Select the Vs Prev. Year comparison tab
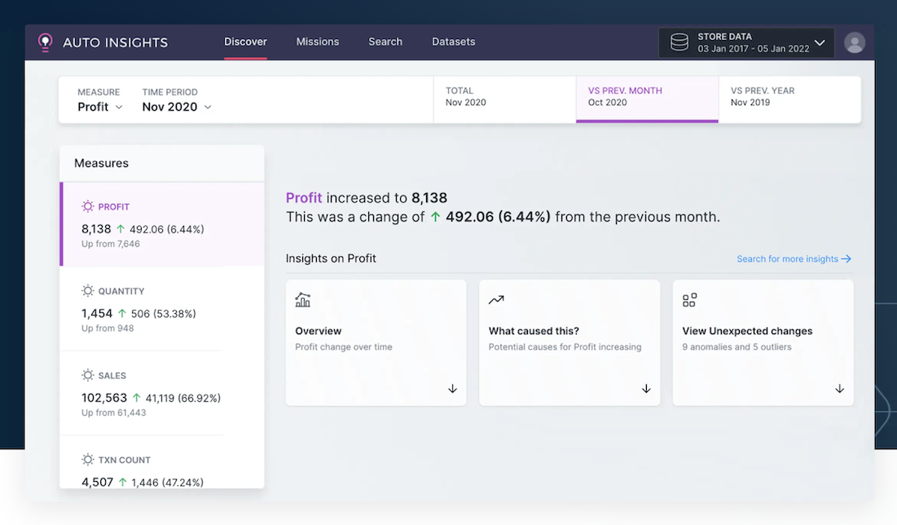The width and height of the screenshot is (897, 525). coord(789,99)
